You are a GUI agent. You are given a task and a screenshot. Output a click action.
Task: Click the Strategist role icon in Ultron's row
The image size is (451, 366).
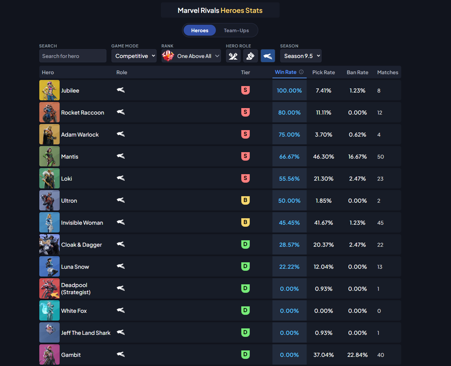[121, 200]
